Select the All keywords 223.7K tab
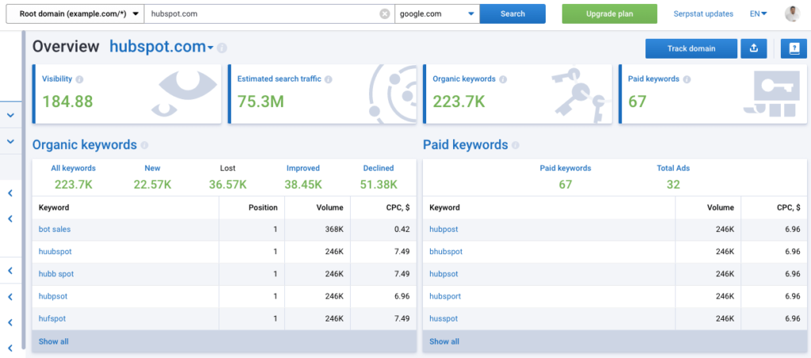This screenshot has height=358, width=811. pyautogui.click(x=73, y=177)
